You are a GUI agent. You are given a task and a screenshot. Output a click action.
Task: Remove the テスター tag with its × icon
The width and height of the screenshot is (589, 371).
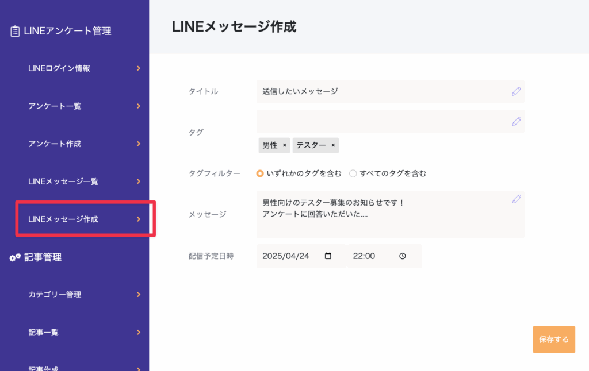pyautogui.click(x=333, y=145)
